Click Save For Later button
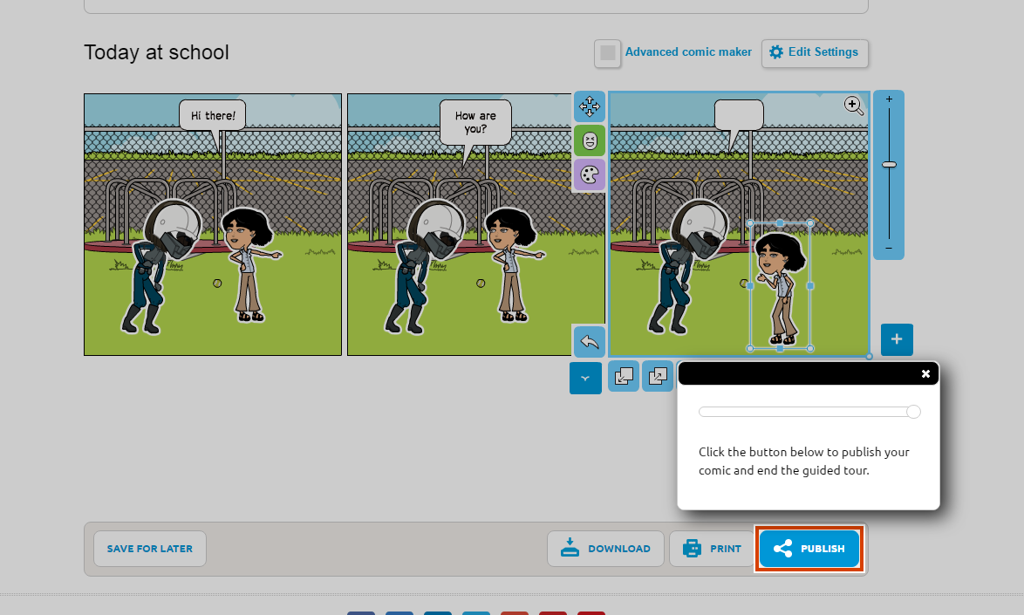 (x=150, y=549)
